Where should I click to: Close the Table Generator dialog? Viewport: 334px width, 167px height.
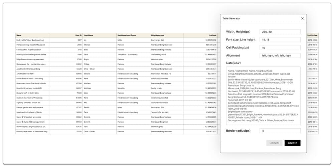tap(302, 18)
